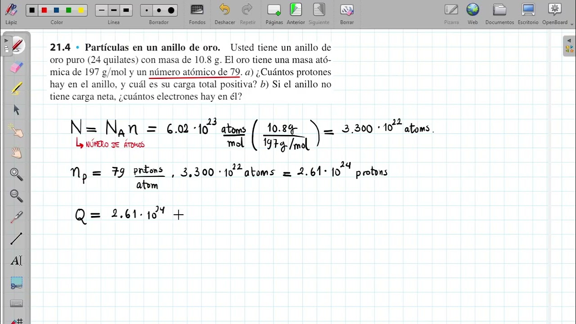The width and height of the screenshot is (576, 324).
Task: Select the capture part of page tool
Action: coord(17,283)
